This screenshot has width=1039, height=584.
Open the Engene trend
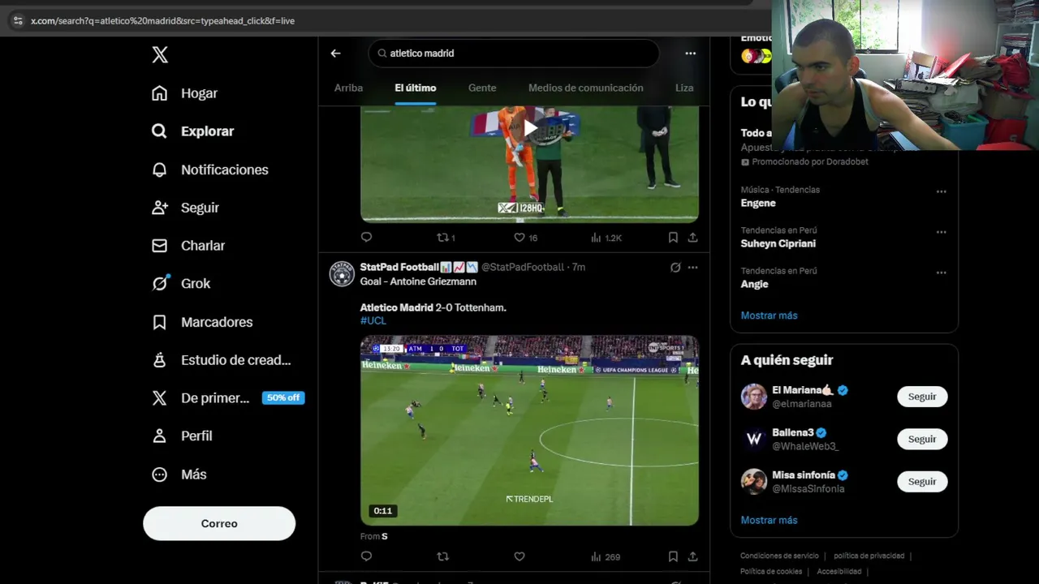[758, 204]
